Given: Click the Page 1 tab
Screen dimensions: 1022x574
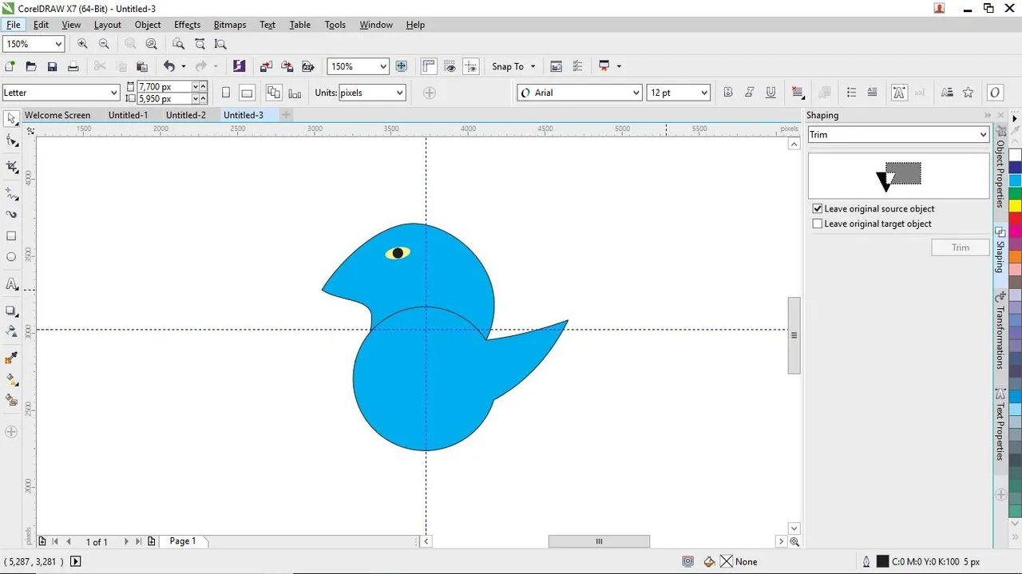Looking at the screenshot, I should click(x=183, y=541).
